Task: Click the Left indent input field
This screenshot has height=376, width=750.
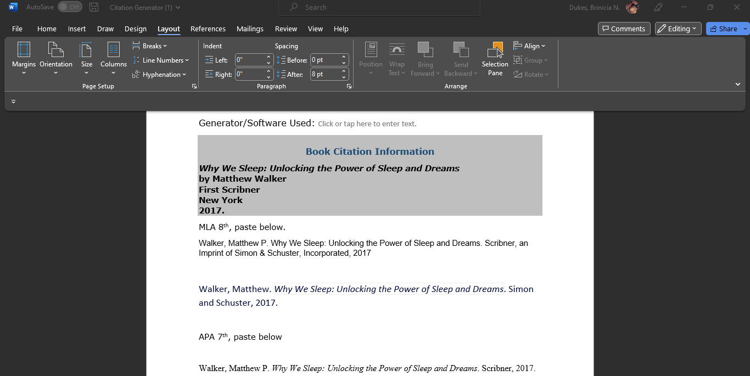Action: pos(250,60)
